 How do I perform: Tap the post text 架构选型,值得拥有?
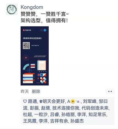click(44, 20)
